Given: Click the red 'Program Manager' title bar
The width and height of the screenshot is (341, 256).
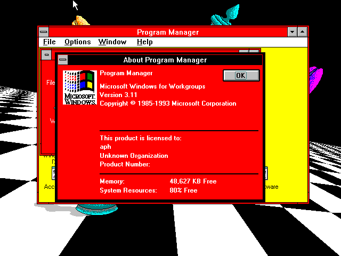Looking at the screenshot, I should coord(168,32).
